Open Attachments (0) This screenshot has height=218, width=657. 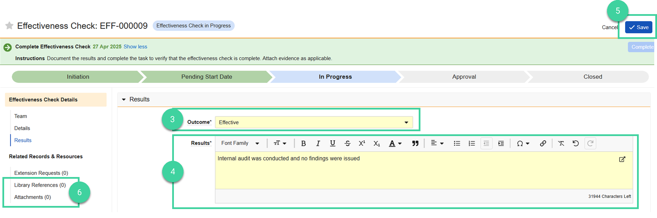(x=32, y=197)
